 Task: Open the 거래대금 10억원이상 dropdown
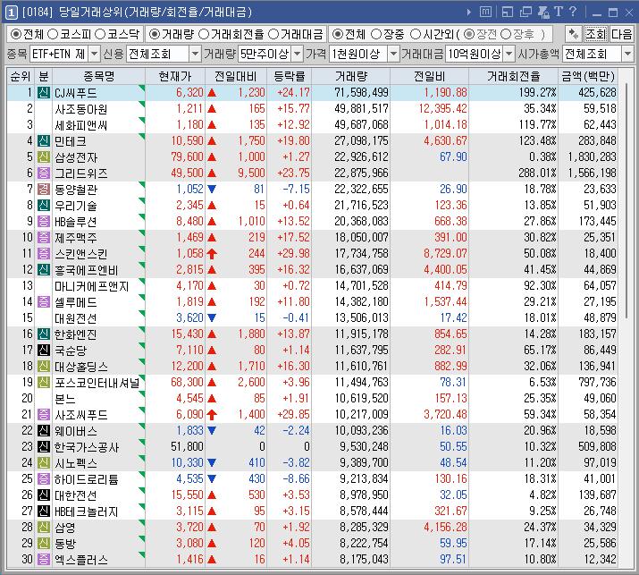[509, 54]
